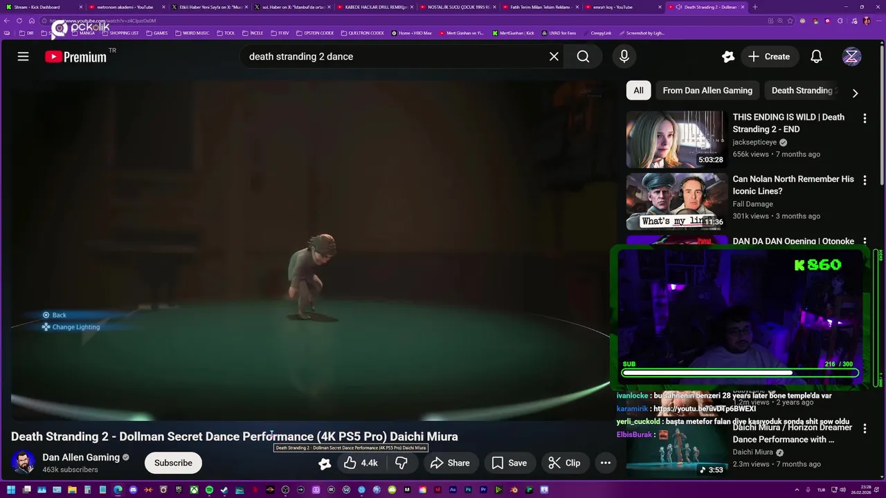
Task: Save the video to playlist
Action: click(509, 463)
